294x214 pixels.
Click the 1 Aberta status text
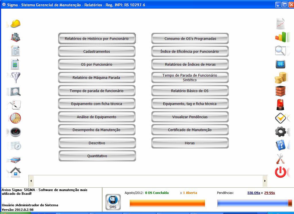pyautogui.click(x=190, y=193)
